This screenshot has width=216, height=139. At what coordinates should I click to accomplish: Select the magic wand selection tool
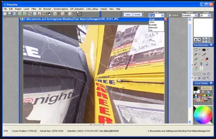coord(209,78)
